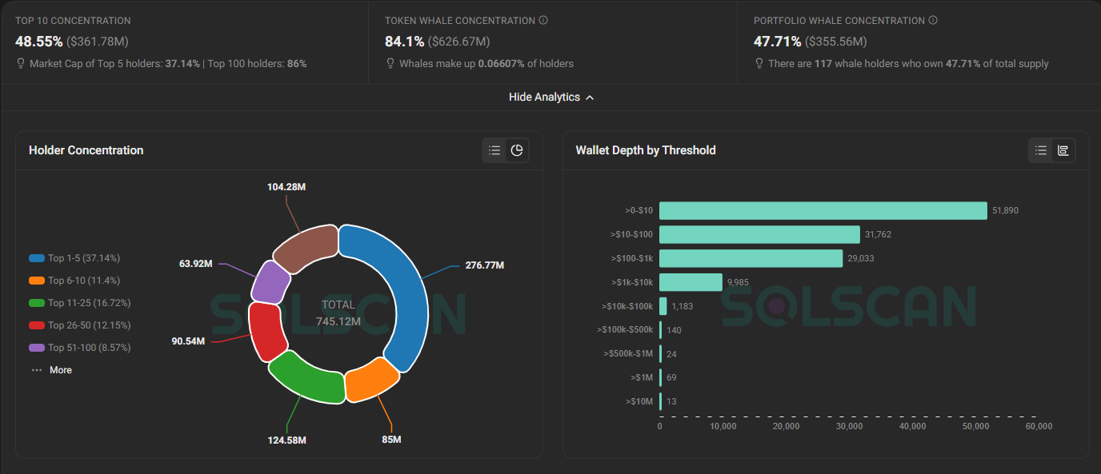1101x474 pixels.
Task: Click the 47.71% portfolio whale value
Action: pyautogui.click(x=777, y=41)
